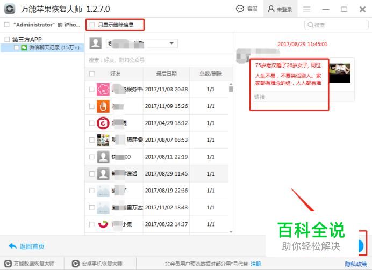Viewport: 372px width, 270px height.
Task: Click the WeChat icon beside 微信聊天记录
Action: click(x=24, y=48)
